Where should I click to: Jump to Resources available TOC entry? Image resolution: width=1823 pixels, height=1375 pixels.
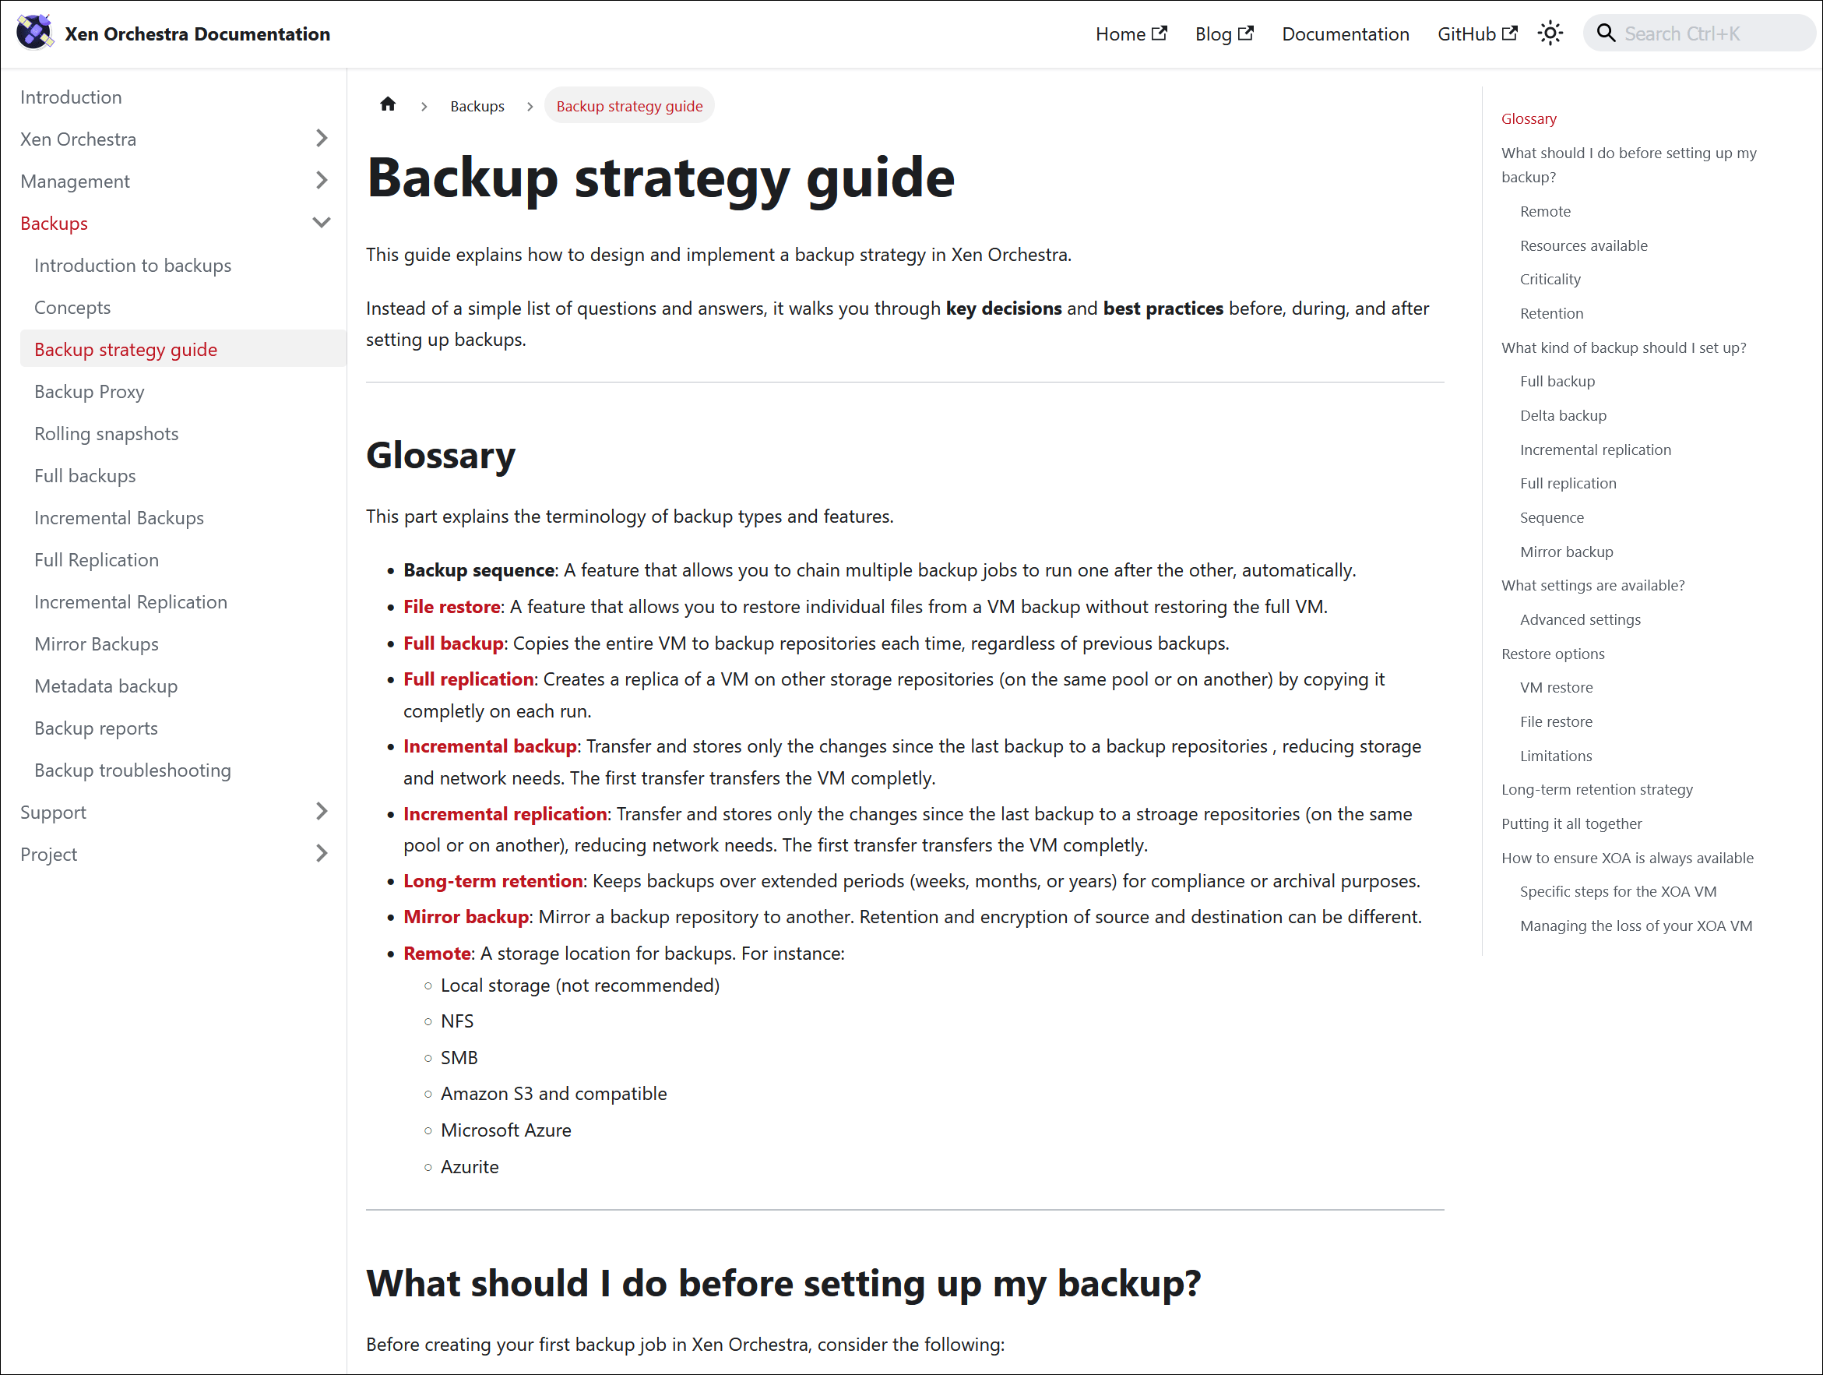pos(1583,245)
